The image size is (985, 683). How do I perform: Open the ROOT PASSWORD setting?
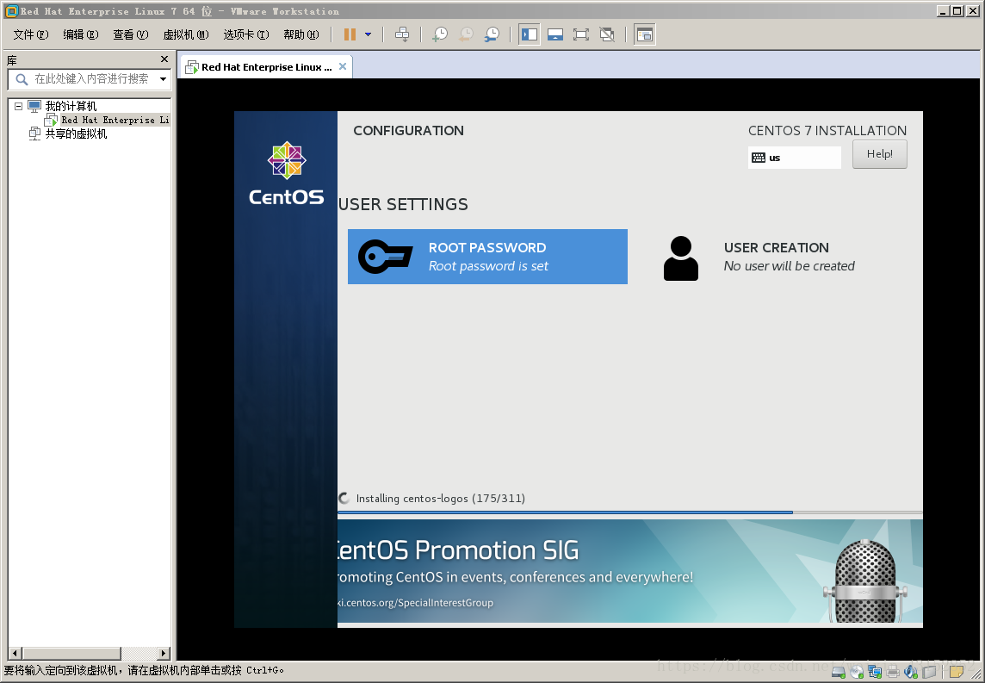487,257
